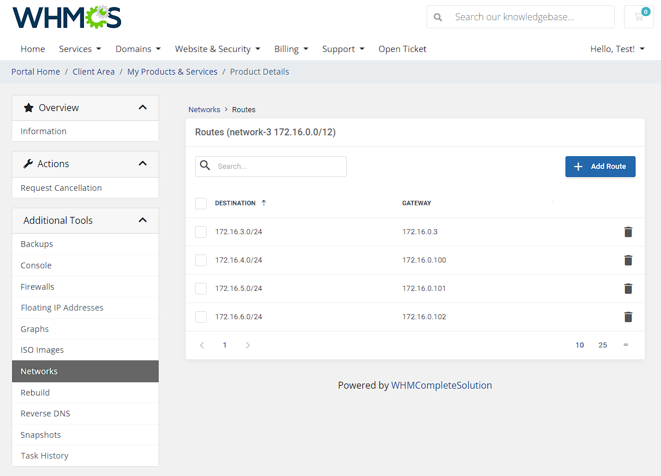The width and height of the screenshot is (661, 476).
Task: Check the select-all routes checkbox
Action: 200,203
